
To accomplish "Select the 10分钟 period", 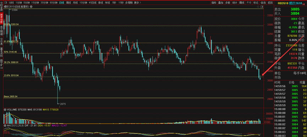I will coord(84,3).
